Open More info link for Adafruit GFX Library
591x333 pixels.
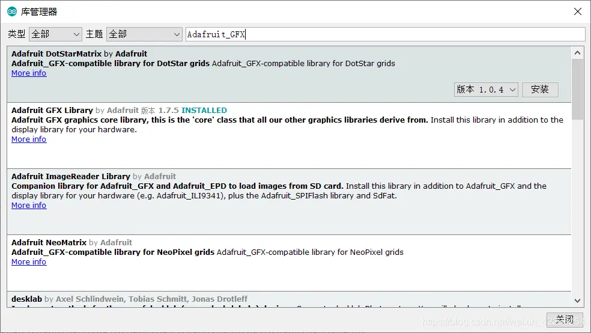click(29, 139)
